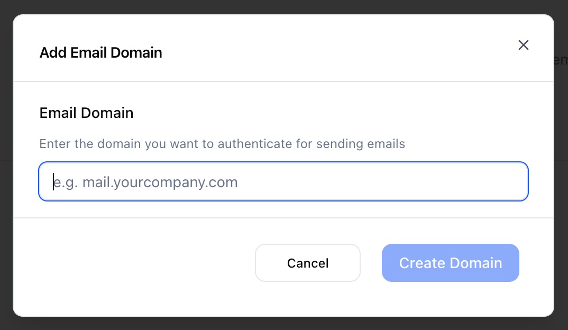Image resolution: width=568 pixels, height=330 pixels.
Task: Click the dark backdrop below the dialog
Action: click(x=283, y=324)
